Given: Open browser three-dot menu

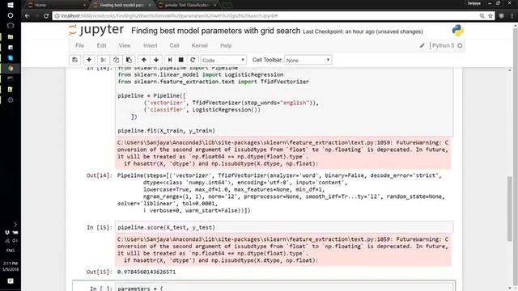Looking at the screenshot, I should pyautogui.click(x=512, y=16).
